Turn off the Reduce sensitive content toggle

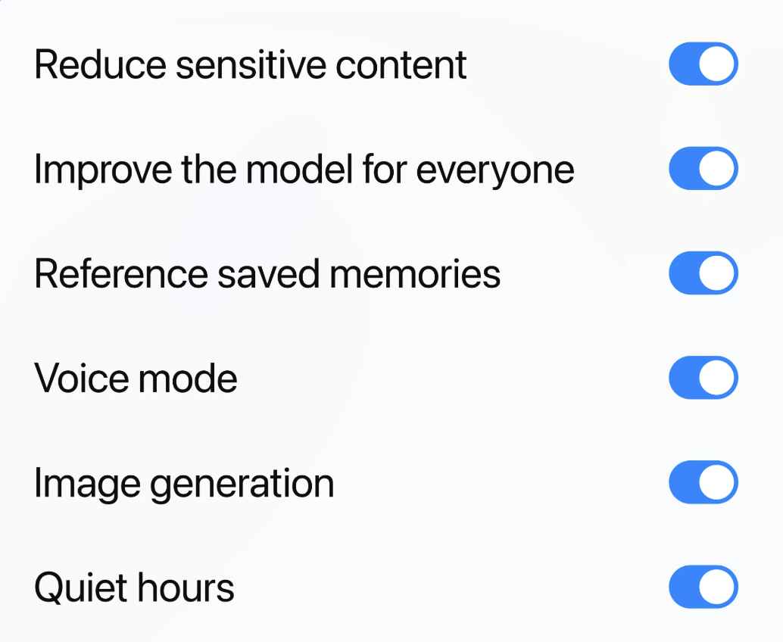point(703,64)
